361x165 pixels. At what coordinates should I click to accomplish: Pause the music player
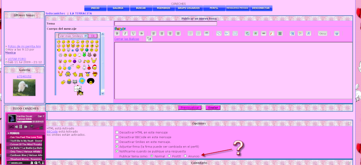click(21, 127)
